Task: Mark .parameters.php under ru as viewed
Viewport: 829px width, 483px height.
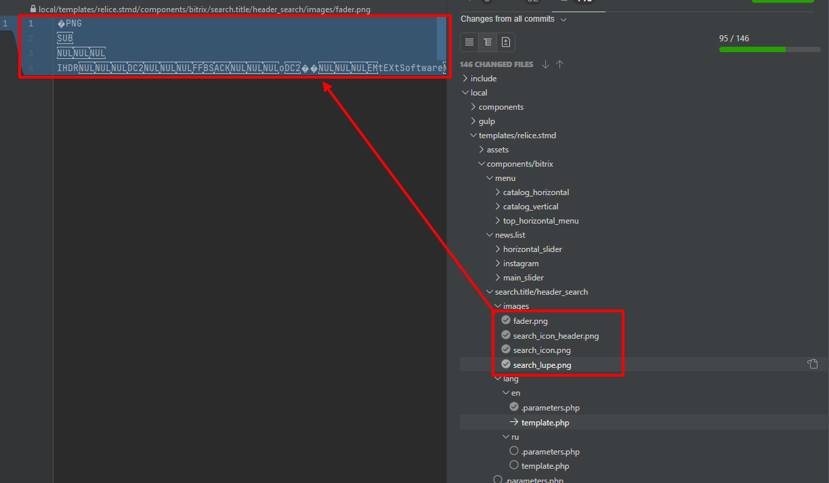Action: [x=514, y=451]
